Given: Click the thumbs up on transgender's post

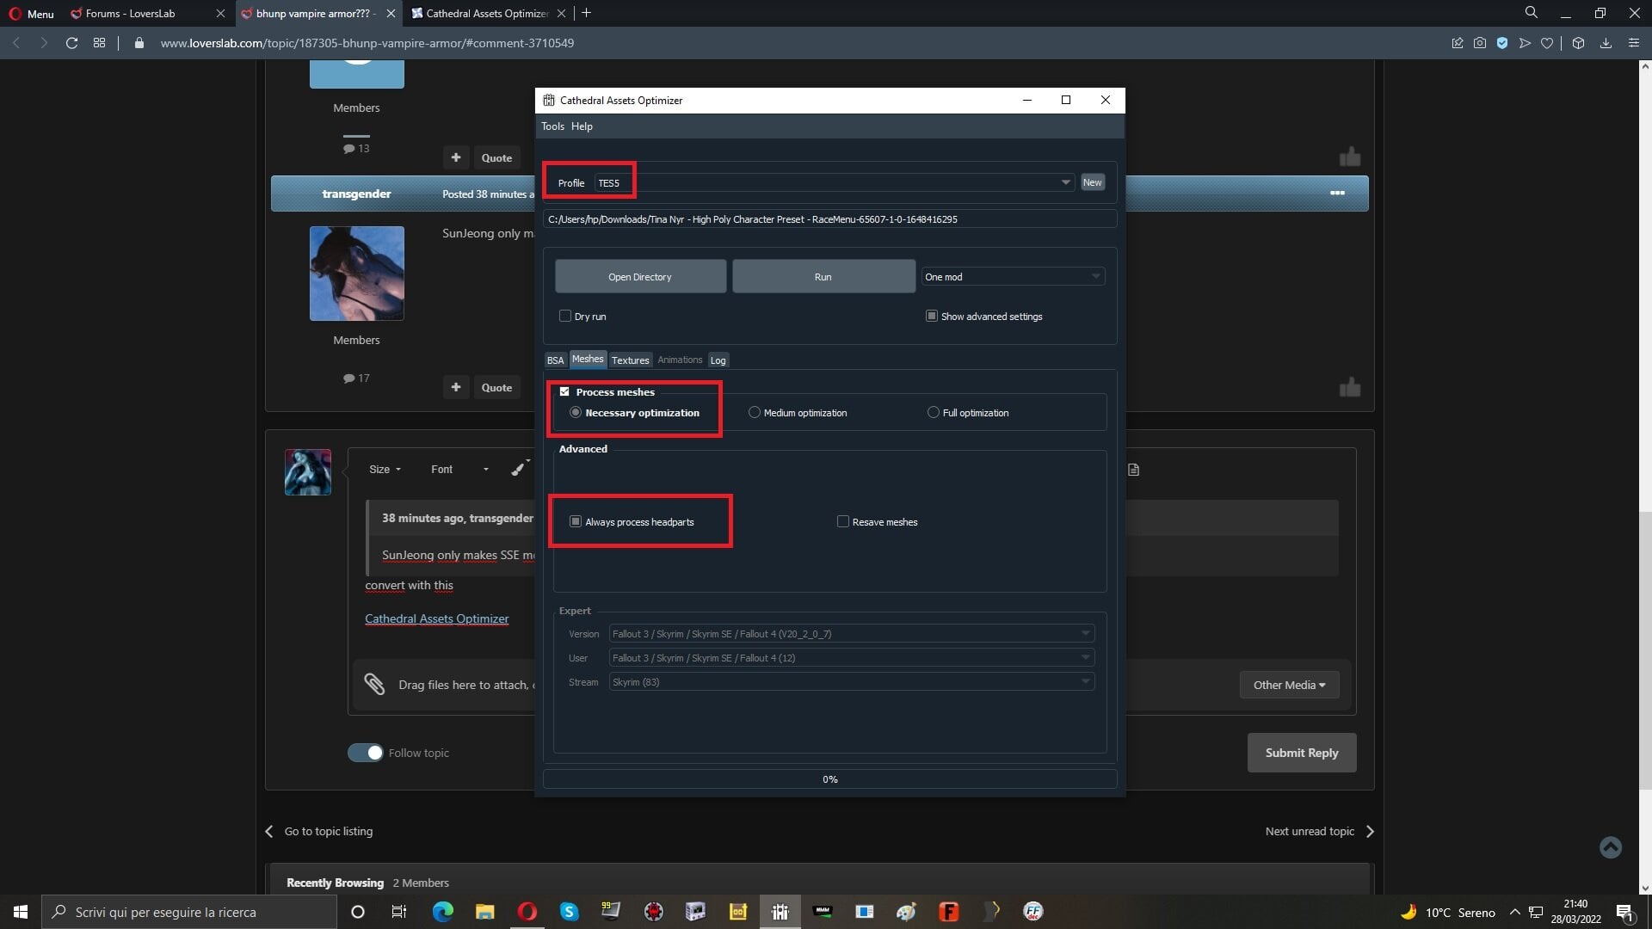Looking at the screenshot, I should 1349,388.
